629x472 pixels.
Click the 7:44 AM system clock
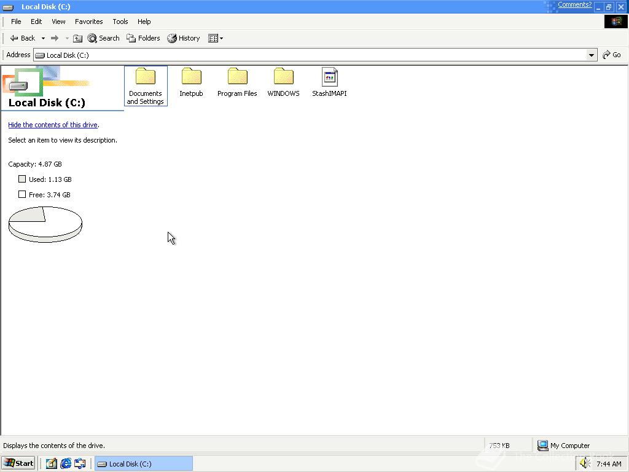pyautogui.click(x=609, y=464)
